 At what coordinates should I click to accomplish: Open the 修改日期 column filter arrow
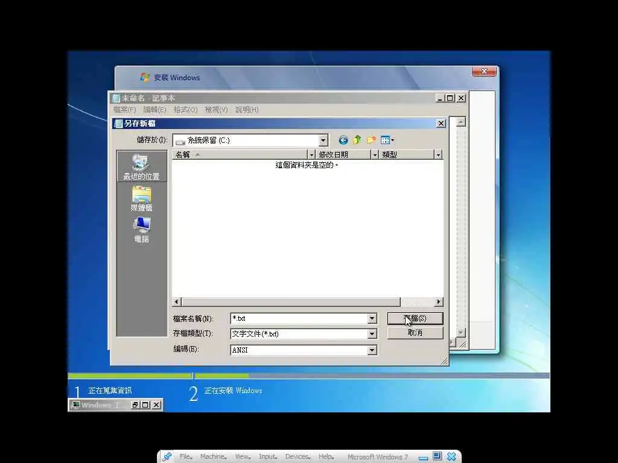(375, 155)
